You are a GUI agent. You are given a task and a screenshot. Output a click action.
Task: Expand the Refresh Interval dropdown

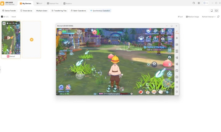click(x=209, y=17)
